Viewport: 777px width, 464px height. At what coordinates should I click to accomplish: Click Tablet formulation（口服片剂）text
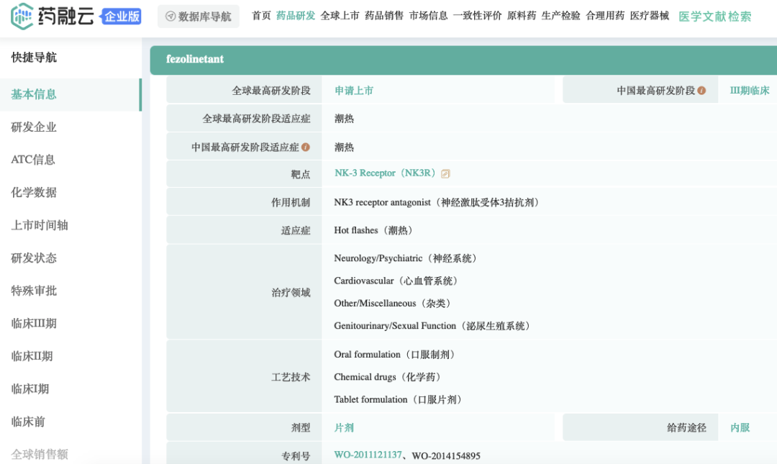[398, 399]
